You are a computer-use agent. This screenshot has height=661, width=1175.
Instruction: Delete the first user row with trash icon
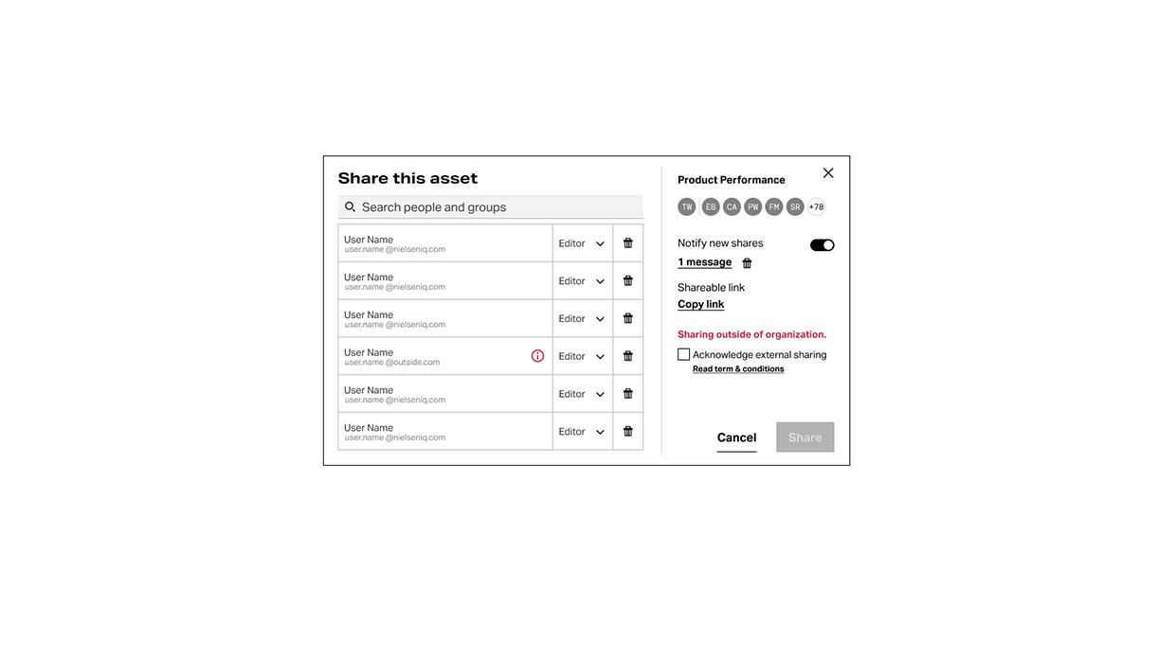pyautogui.click(x=627, y=243)
